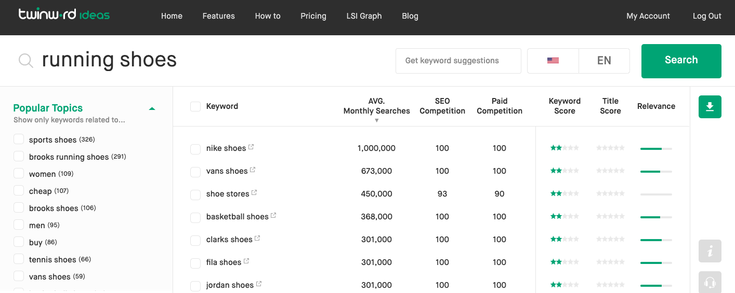
Task: Click the Log Out link
Action: [x=707, y=16]
